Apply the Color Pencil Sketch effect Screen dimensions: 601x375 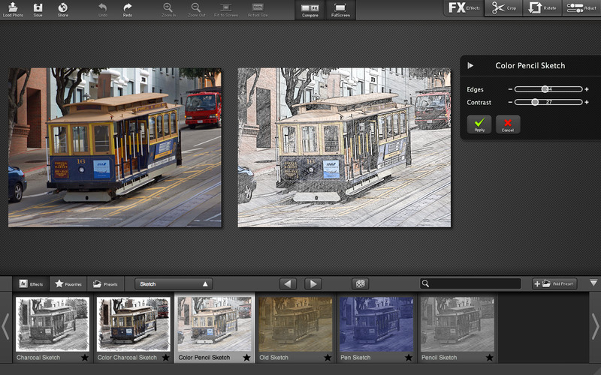pyautogui.click(x=479, y=124)
